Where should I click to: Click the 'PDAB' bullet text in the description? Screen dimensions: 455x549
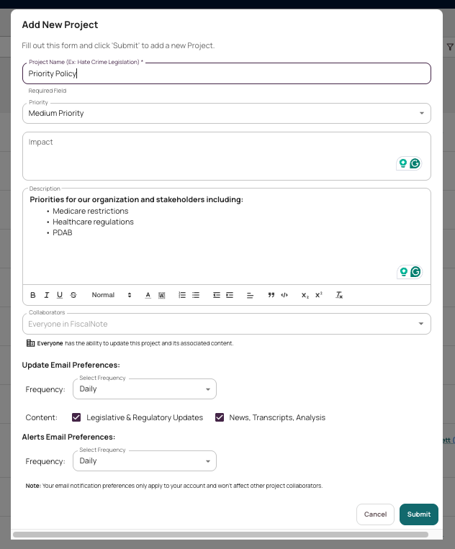(x=63, y=233)
